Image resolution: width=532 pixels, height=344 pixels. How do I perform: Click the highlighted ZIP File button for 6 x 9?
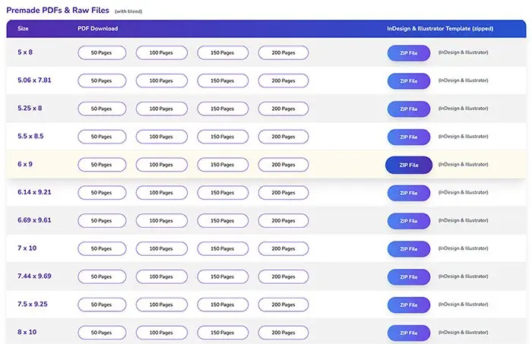409,165
